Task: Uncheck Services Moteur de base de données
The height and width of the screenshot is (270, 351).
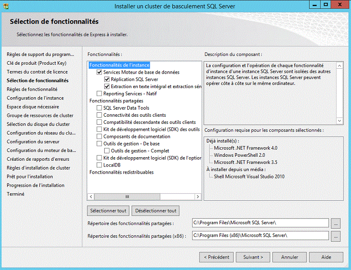Action: [99, 72]
